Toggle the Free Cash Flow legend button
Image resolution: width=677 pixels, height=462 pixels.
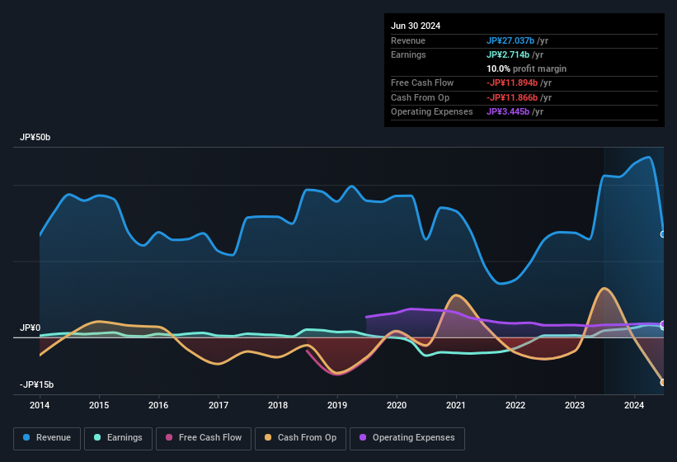click(x=204, y=438)
